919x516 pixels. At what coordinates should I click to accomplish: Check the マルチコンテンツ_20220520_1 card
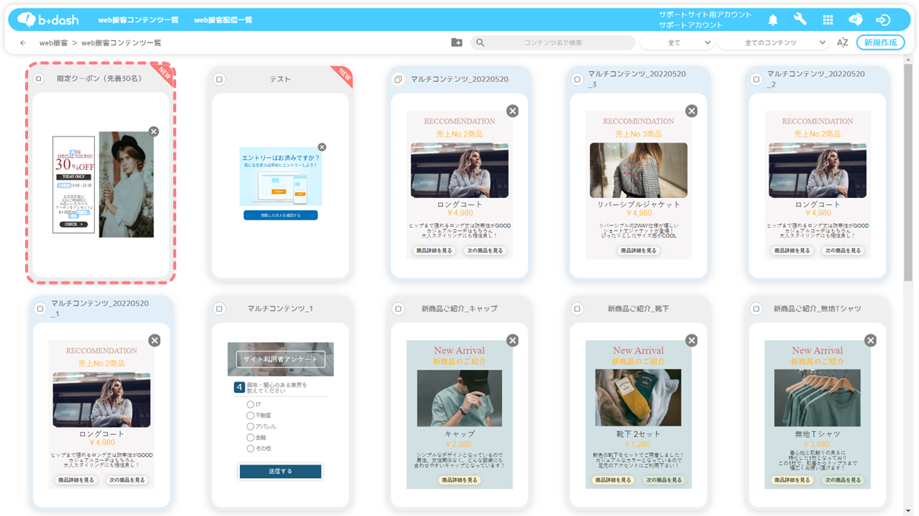pos(40,309)
